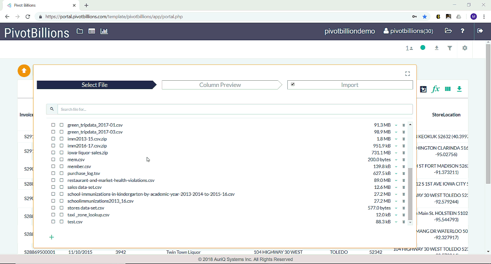Open the data table view icon in header
Screen dimensions: 491x264
pyautogui.click(x=92, y=31)
